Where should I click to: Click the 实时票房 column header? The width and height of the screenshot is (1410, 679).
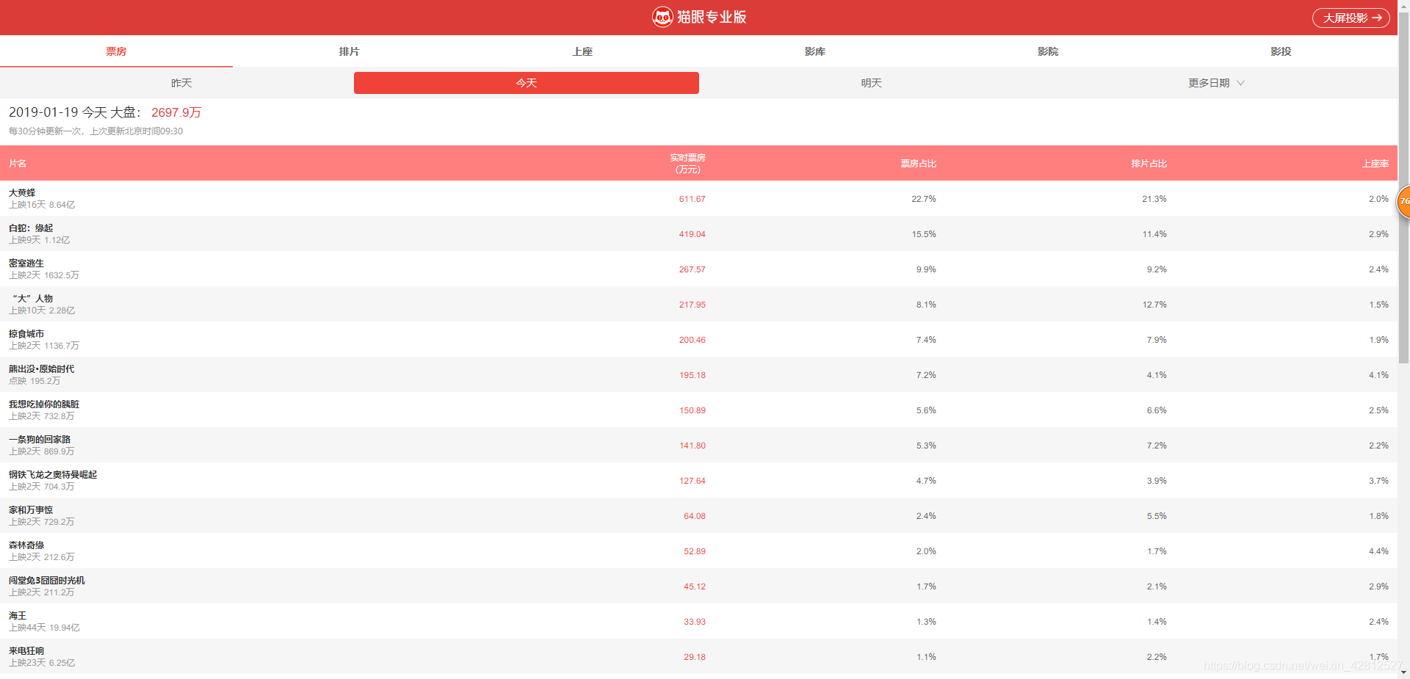coord(687,164)
